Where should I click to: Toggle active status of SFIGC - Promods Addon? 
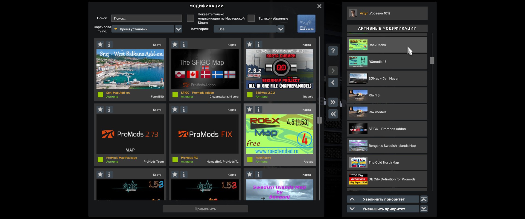pyautogui.click(x=175, y=95)
